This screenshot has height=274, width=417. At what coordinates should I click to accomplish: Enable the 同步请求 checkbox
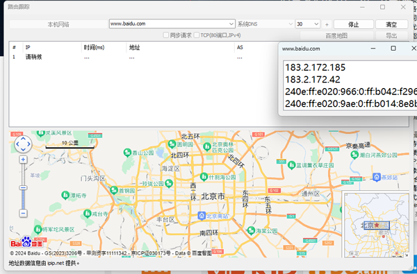point(166,35)
